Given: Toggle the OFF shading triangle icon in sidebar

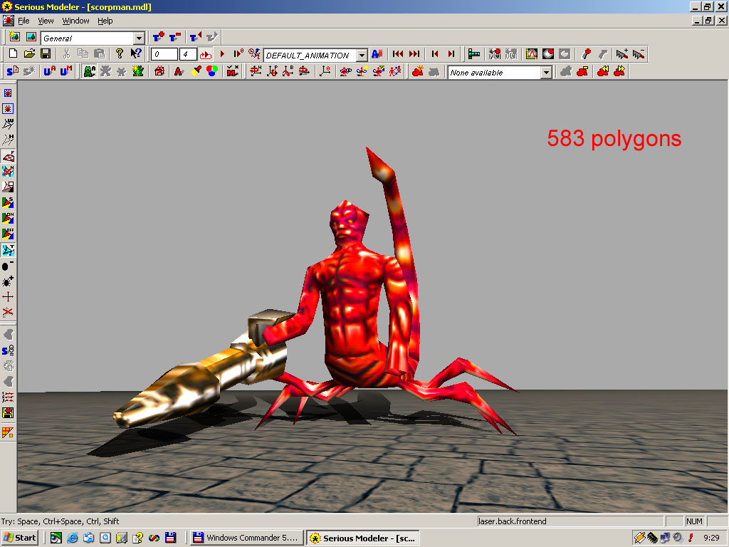Looking at the screenshot, I should [8, 234].
